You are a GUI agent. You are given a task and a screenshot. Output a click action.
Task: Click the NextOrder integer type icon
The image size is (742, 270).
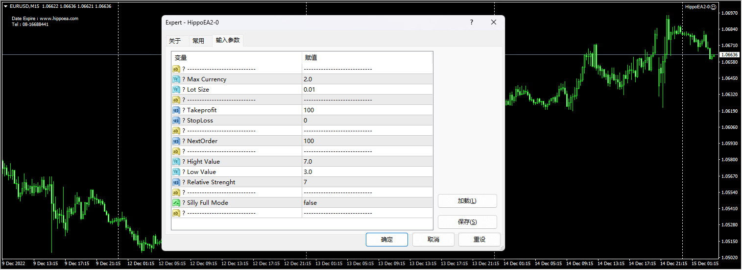point(176,141)
